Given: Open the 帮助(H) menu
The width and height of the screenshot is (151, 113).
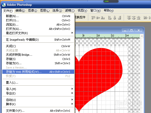Looking at the screenshot, I should (109, 11).
